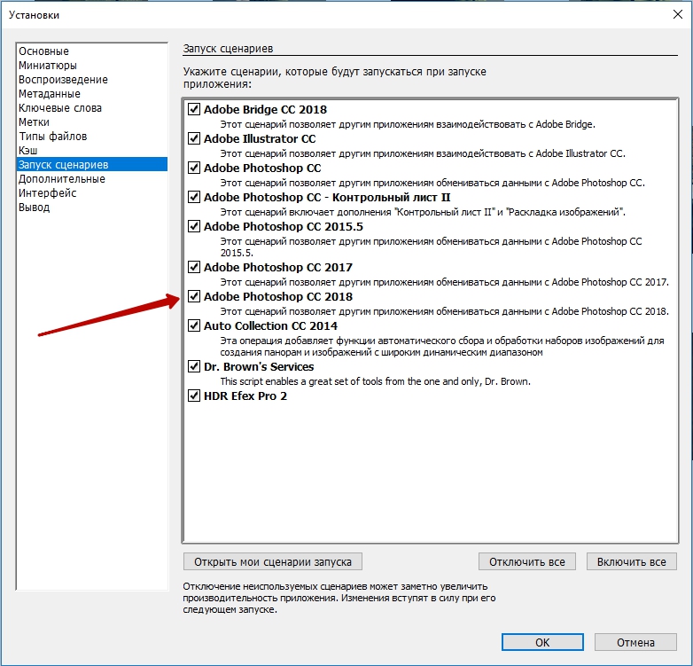This screenshot has height=666, width=693.
Task: Toggle Dr. Brown's Services checkbox
Action: click(194, 366)
